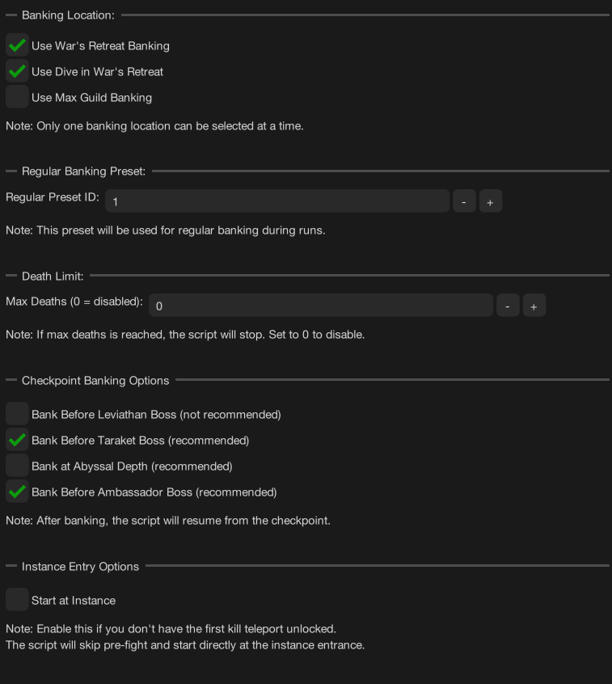Decrease Regular Preset ID with minus button
The height and width of the screenshot is (684, 612).
coord(464,201)
